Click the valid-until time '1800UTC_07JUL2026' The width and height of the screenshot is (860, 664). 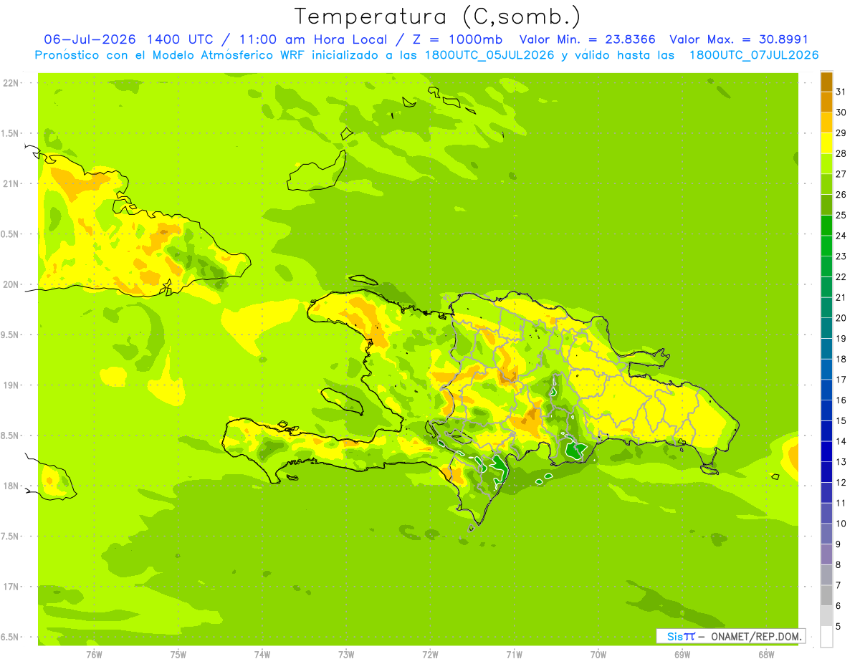coord(754,55)
